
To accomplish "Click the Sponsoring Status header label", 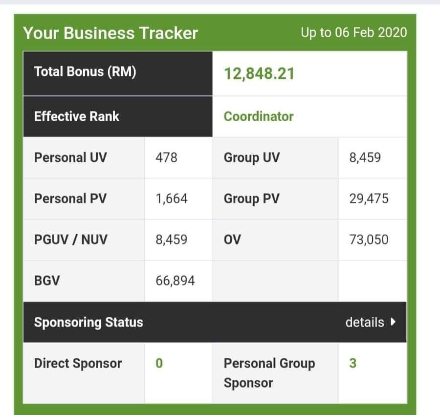I will click(x=88, y=322).
